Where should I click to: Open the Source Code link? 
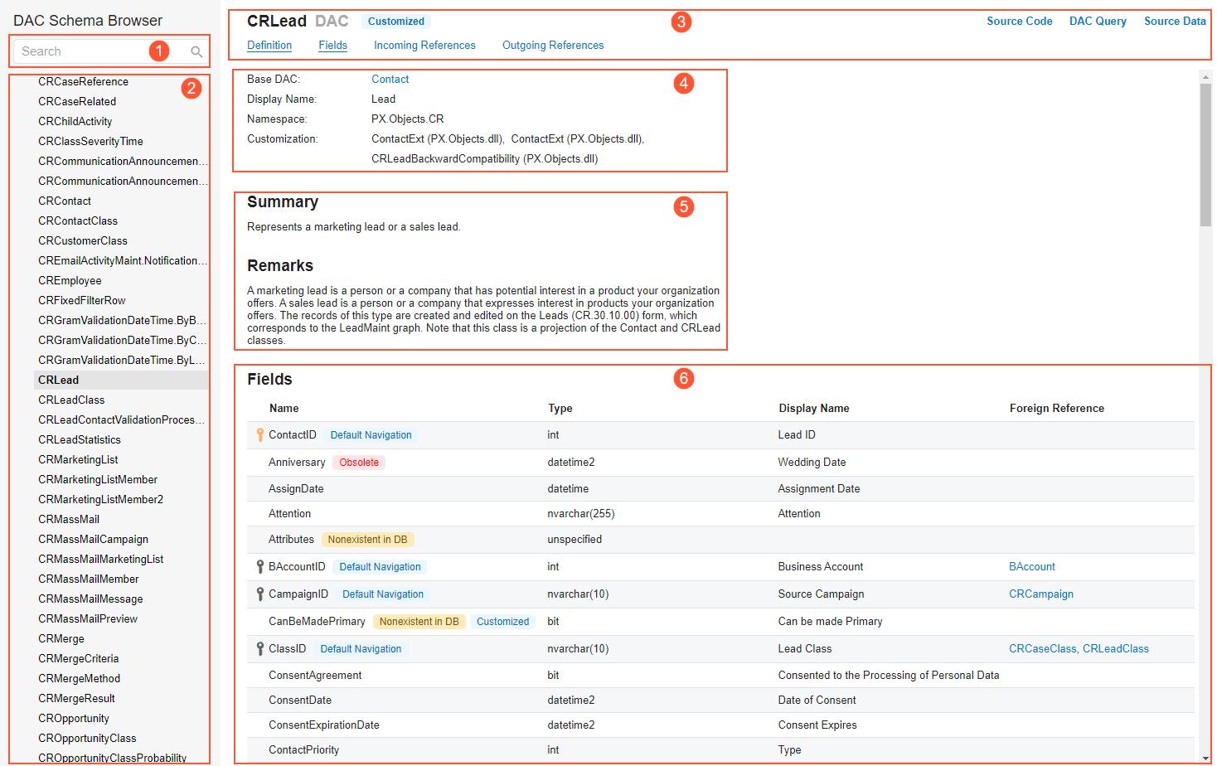click(x=1019, y=22)
